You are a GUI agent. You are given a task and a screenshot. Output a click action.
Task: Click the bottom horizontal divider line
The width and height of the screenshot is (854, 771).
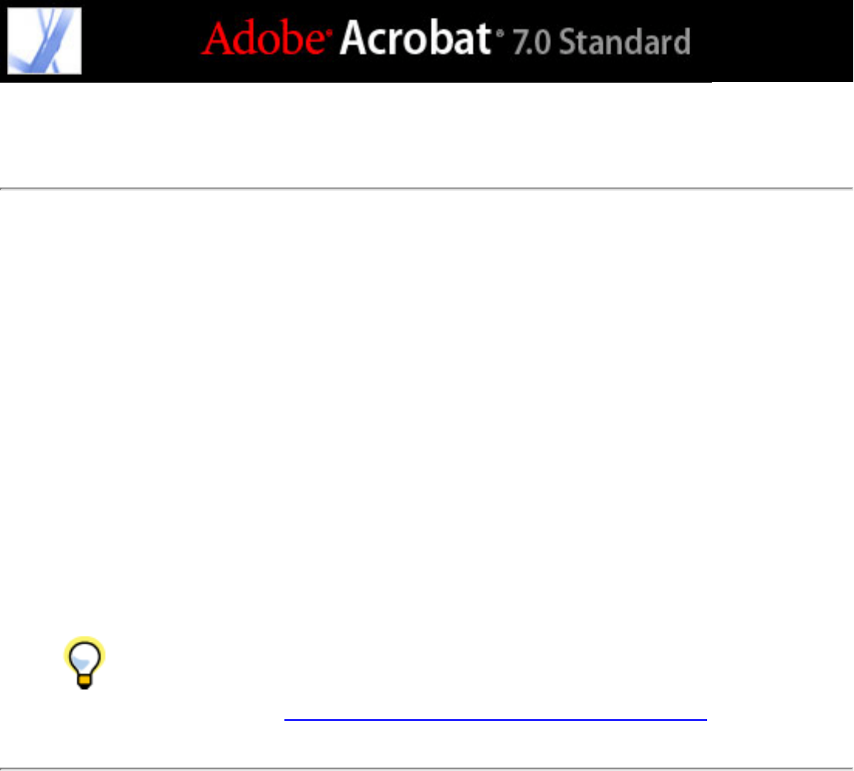[427, 768]
